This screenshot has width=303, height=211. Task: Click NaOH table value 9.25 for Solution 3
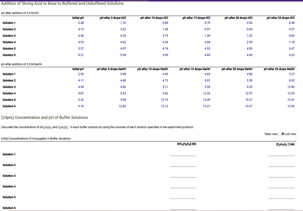[x=249, y=87]
